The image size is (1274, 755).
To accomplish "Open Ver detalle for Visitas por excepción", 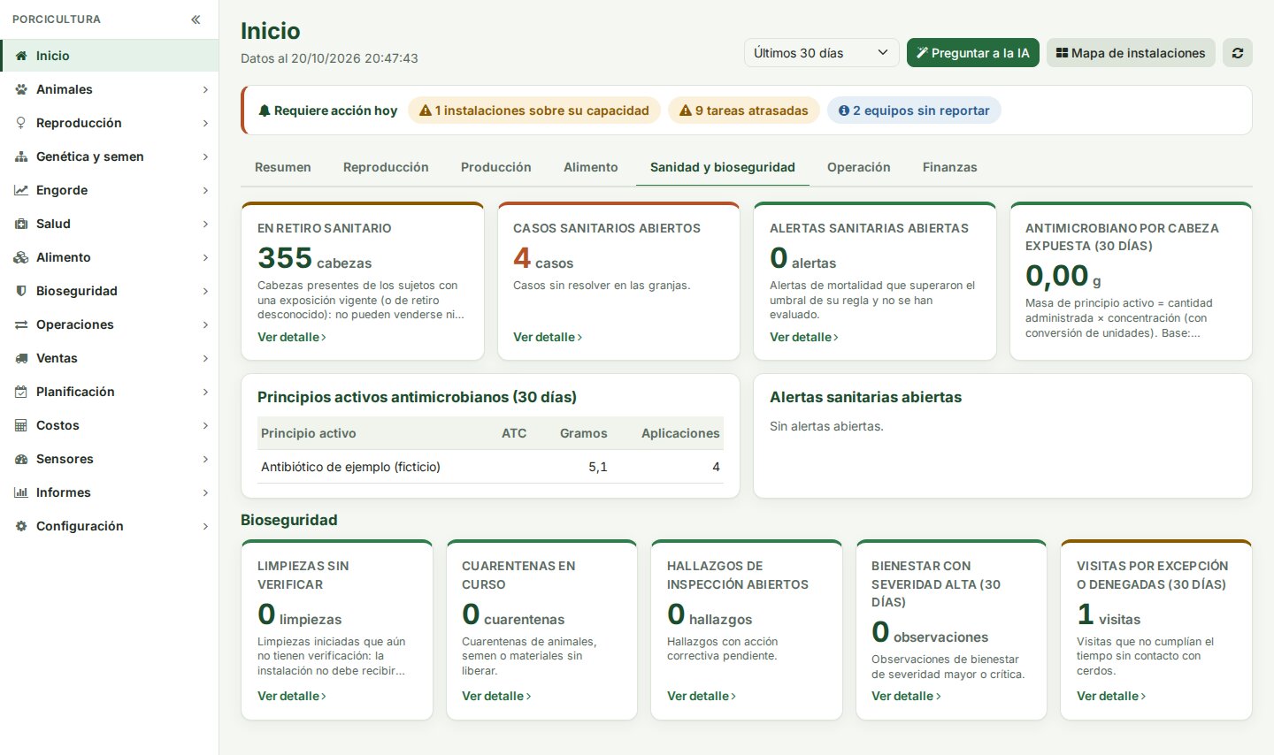I will 1111,696.
